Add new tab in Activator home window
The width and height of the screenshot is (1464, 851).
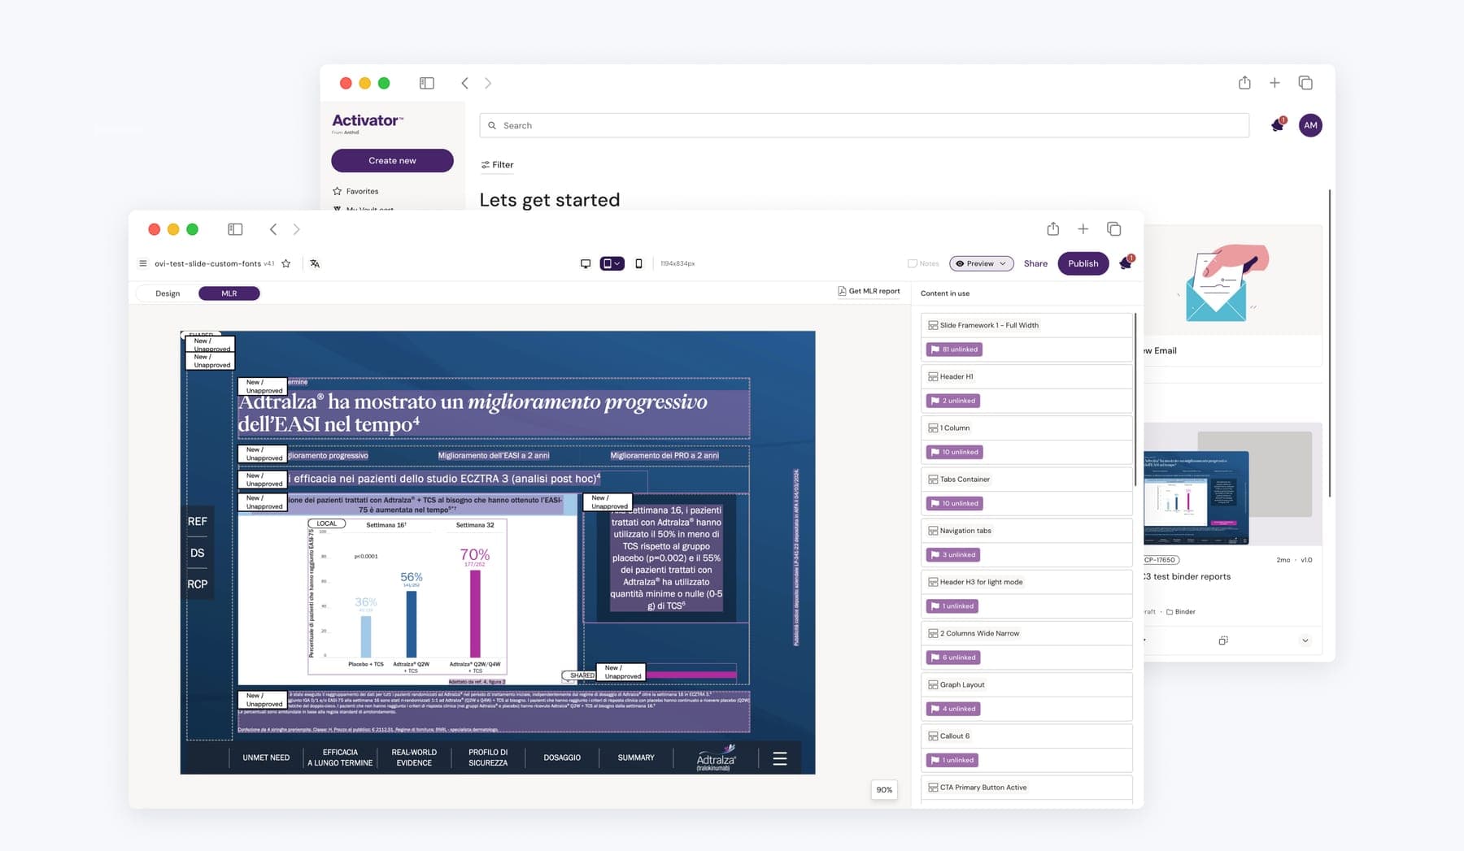tap(1274, 83)
